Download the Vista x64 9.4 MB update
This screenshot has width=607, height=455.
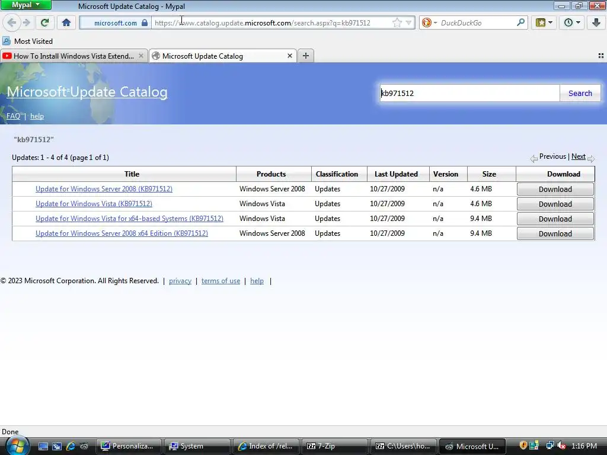point(555,219)
